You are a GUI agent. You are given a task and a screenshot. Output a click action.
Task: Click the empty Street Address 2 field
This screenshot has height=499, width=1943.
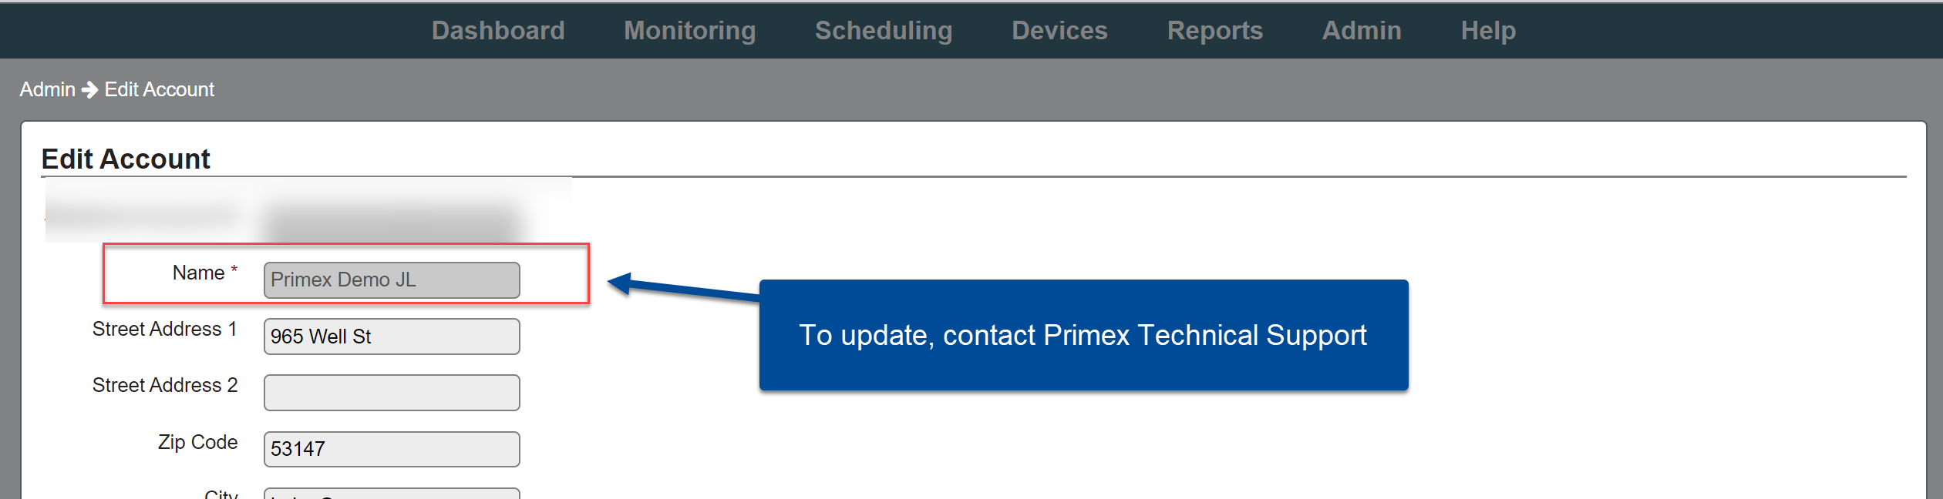(391, 392)
